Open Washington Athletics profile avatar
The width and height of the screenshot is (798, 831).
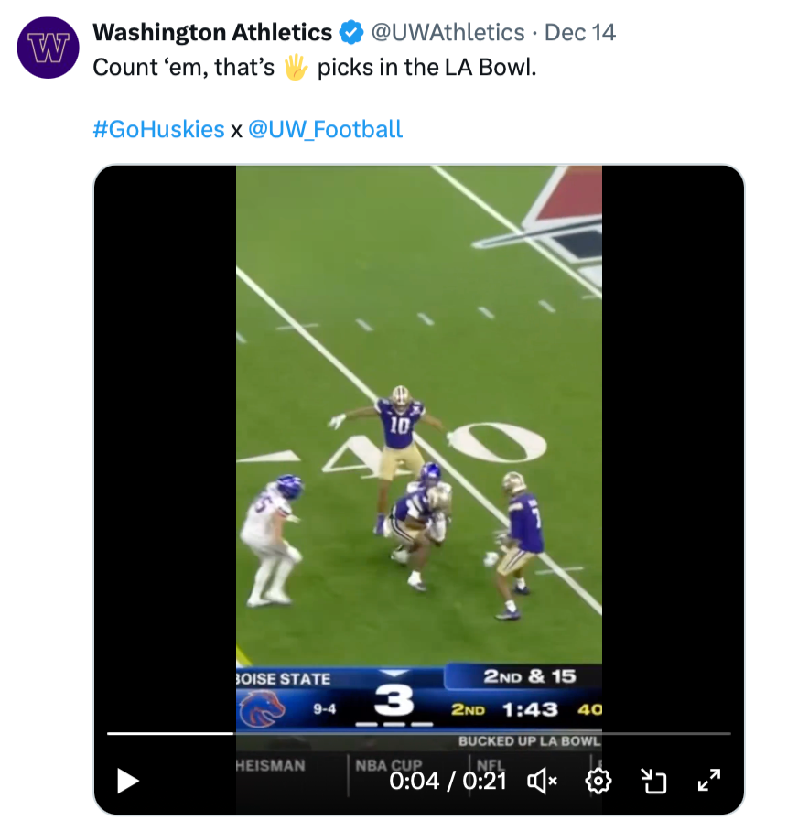pos(49,46)
